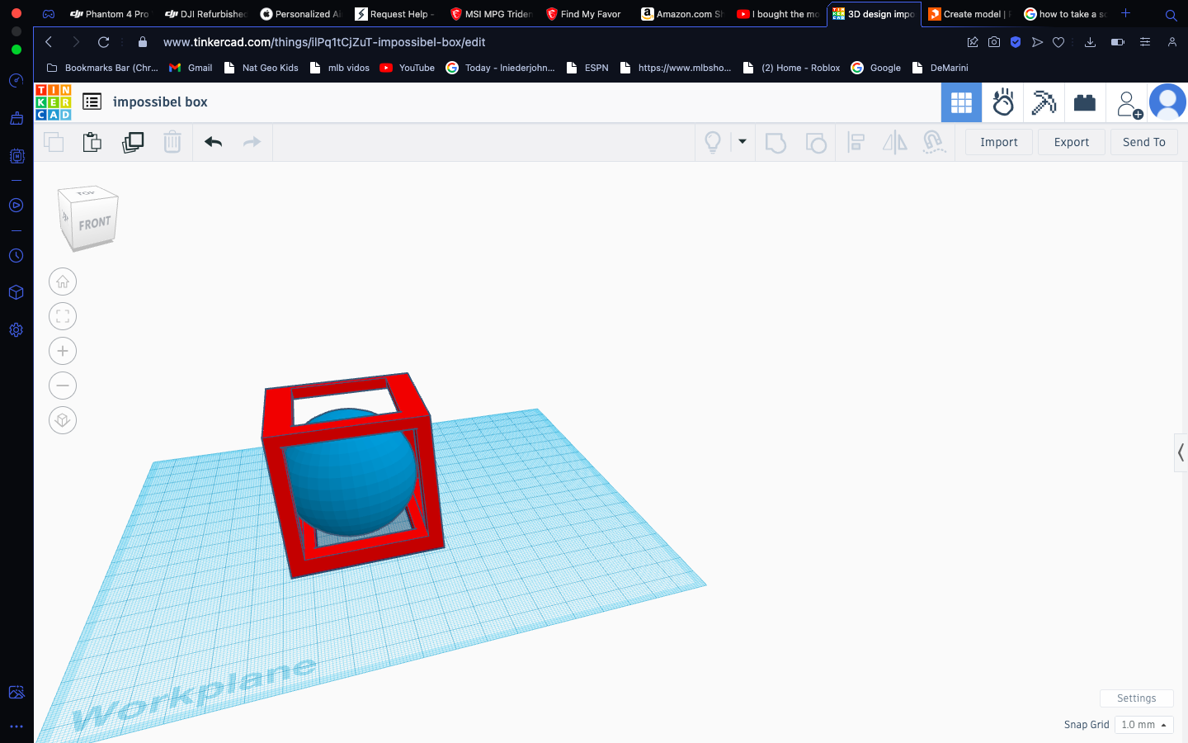Paste using the clipboard icon
1188x743 pixels.
92,142
